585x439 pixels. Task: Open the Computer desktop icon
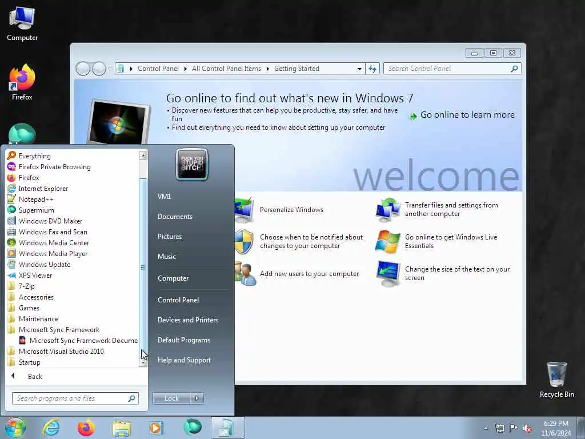click(x=22, y=23)
